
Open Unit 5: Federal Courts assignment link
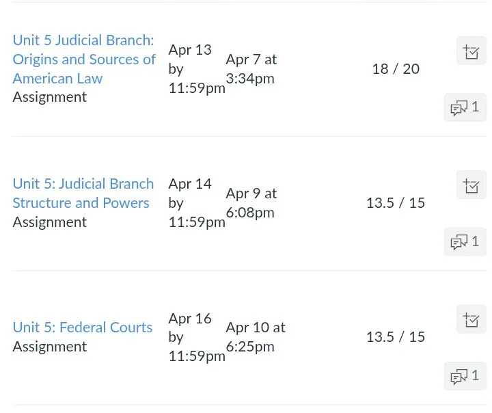tap(82, 328)
